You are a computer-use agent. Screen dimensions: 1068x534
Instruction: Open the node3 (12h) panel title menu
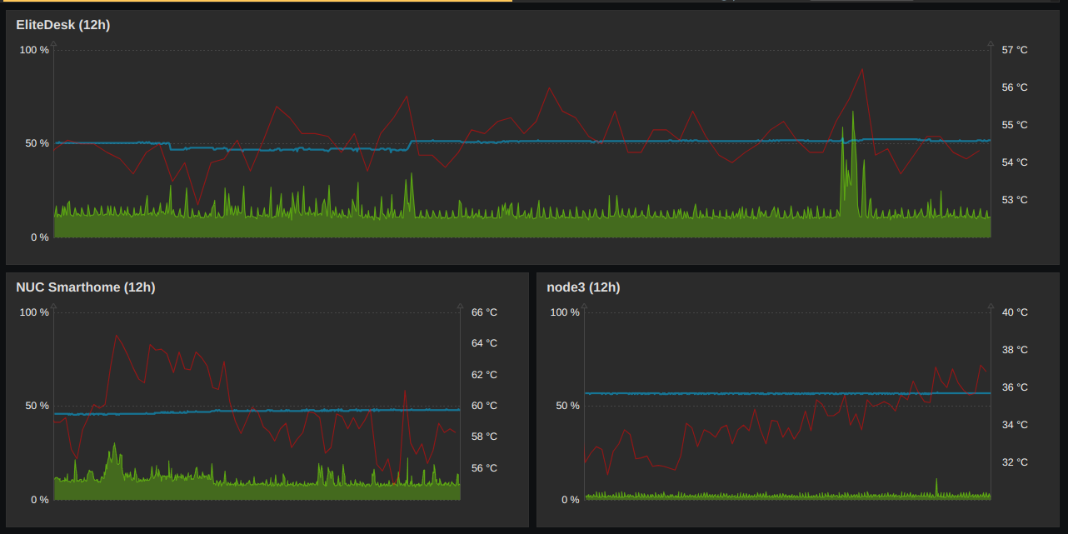[x=583, y=287]
